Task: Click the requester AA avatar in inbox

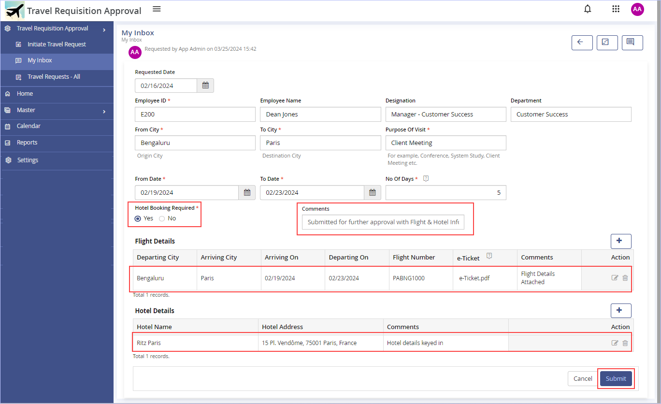Action: (135, 52)
